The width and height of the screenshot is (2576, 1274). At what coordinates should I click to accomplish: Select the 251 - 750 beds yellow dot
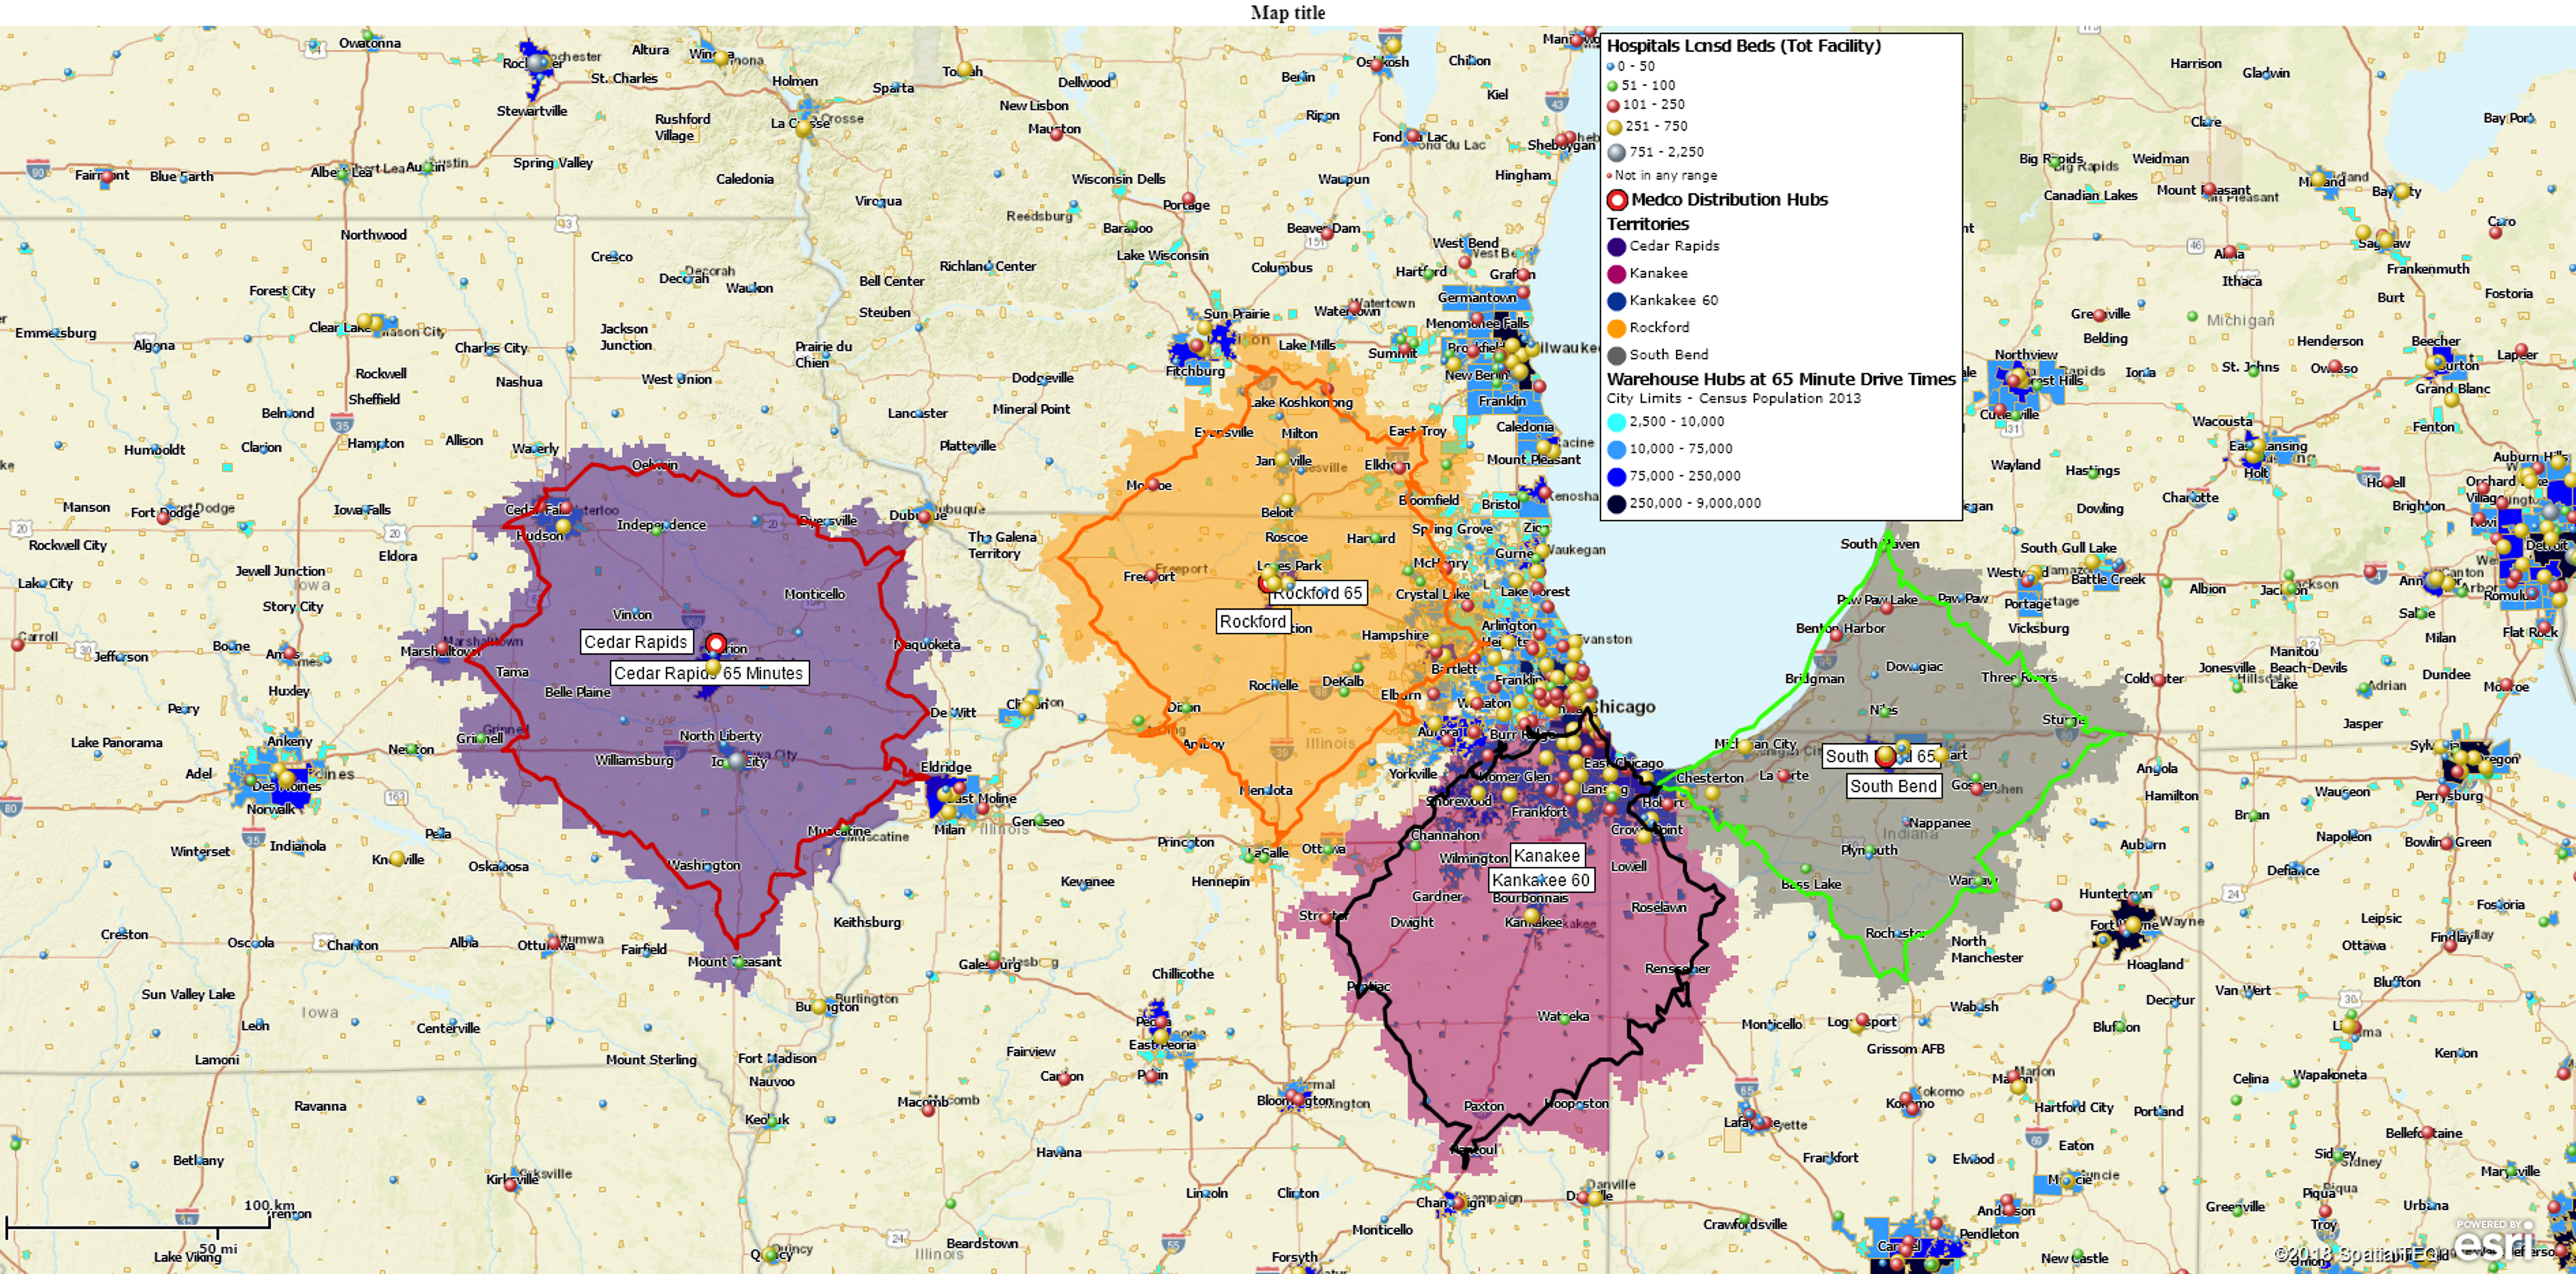[x=1614, y=127]
